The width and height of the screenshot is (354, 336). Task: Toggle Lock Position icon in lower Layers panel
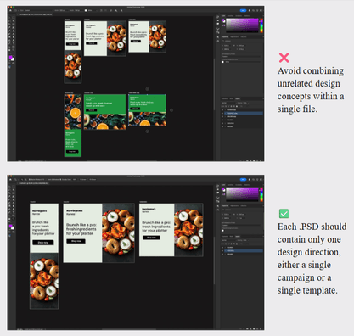232,244
